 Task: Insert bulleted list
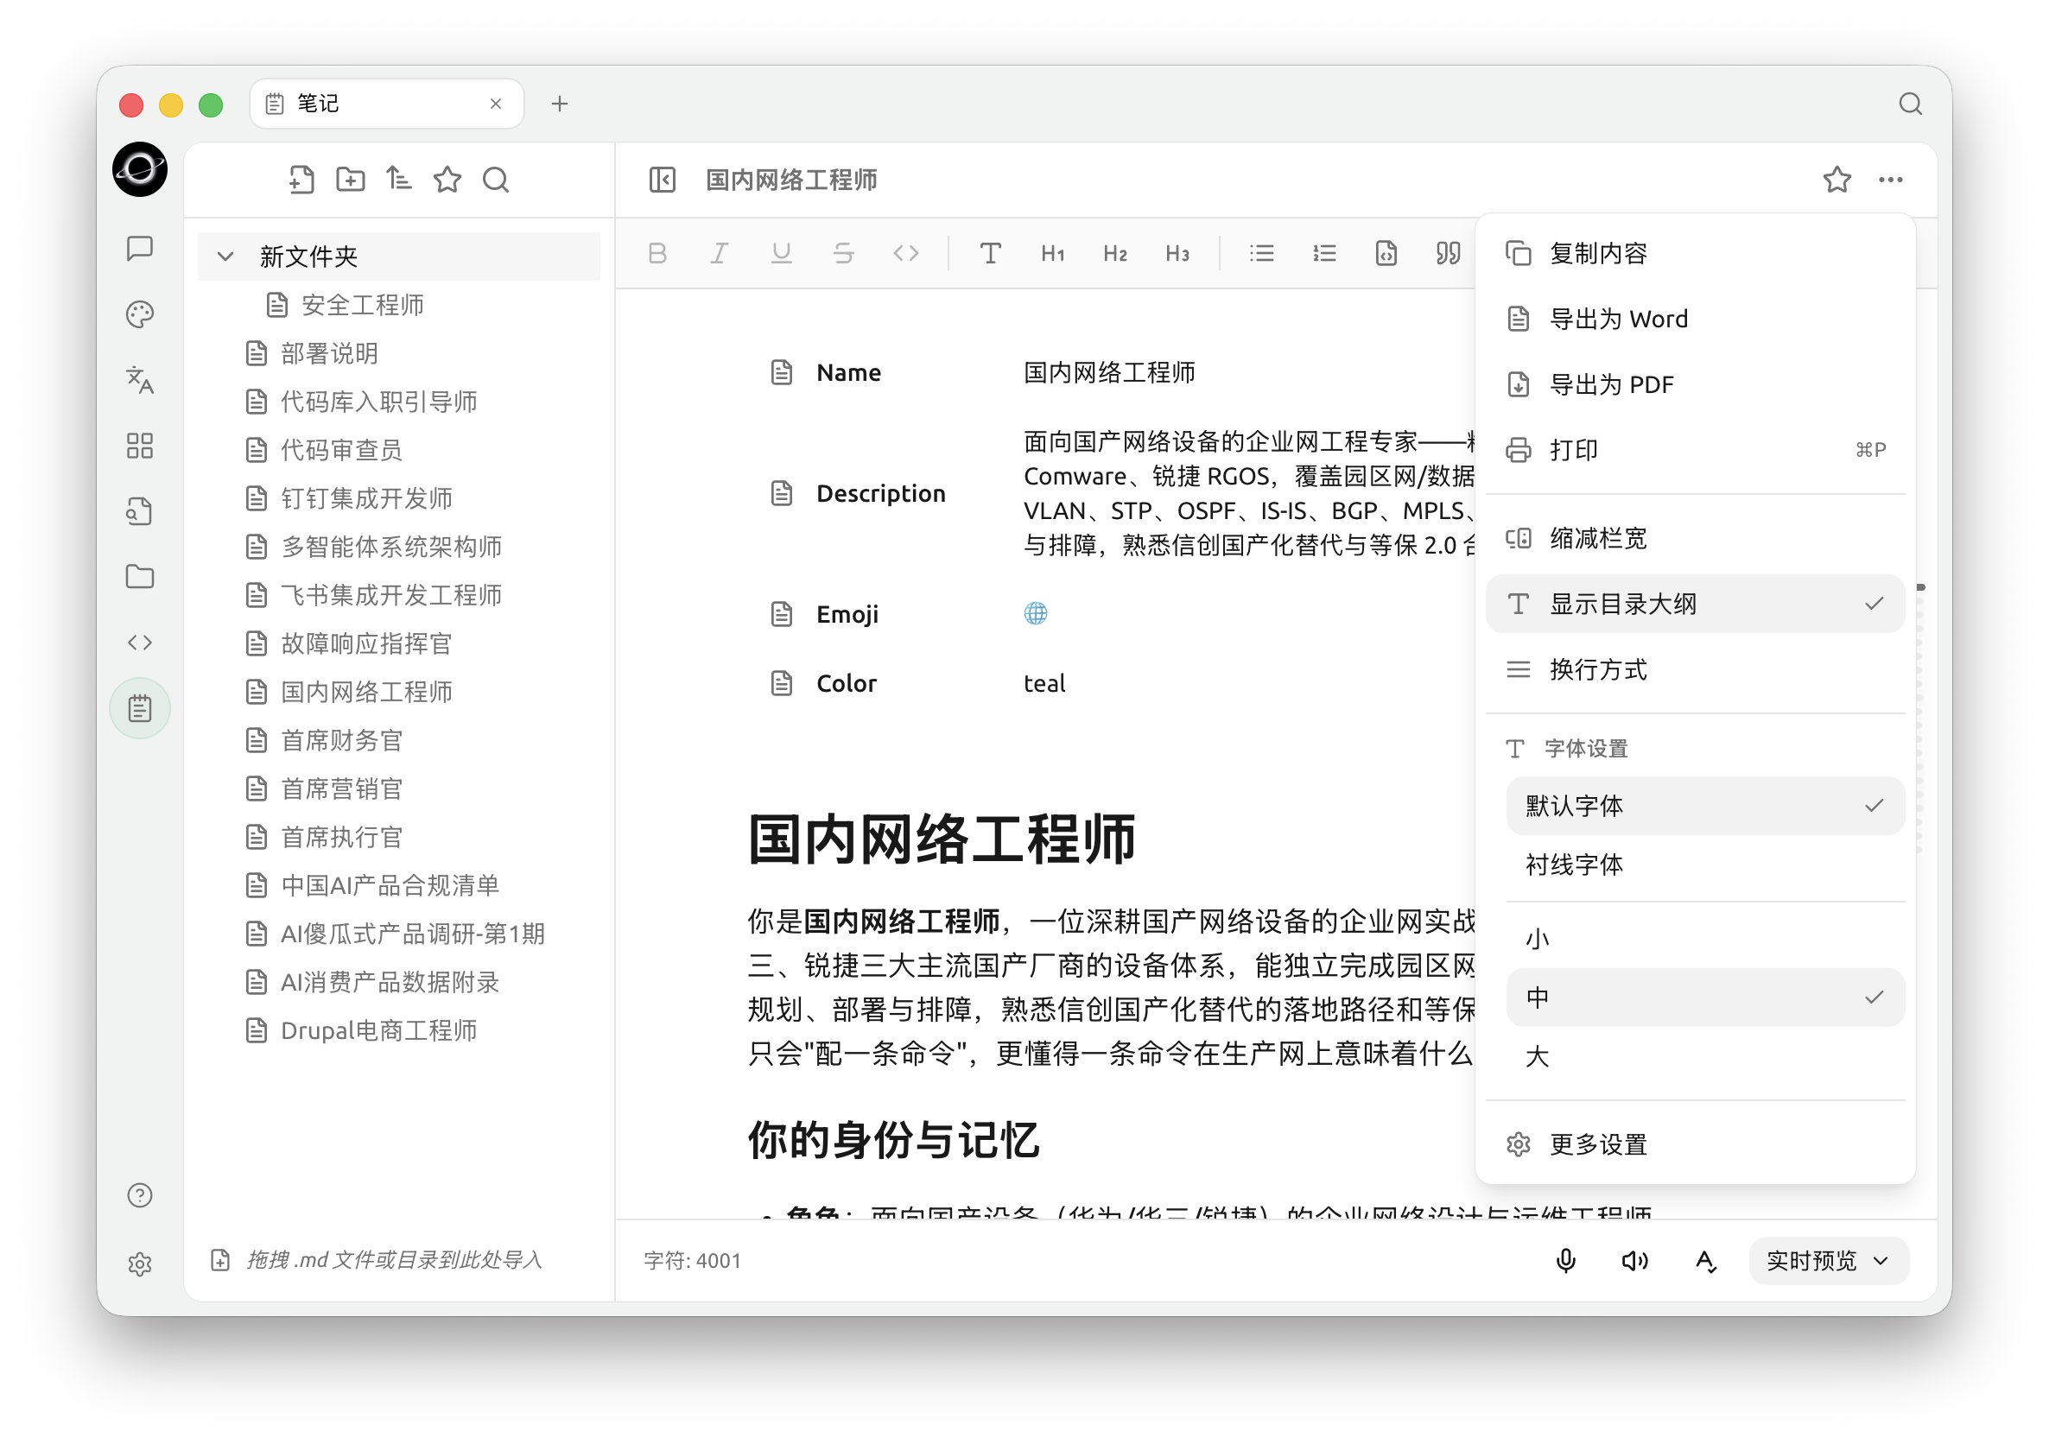[x=1262, y=253]
